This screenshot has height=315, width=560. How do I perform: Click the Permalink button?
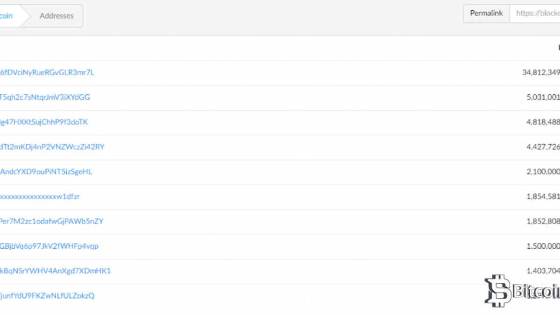pos(486,14)
